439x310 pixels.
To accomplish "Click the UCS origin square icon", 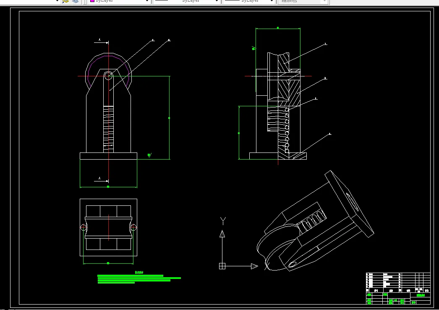I will [222, 266].
